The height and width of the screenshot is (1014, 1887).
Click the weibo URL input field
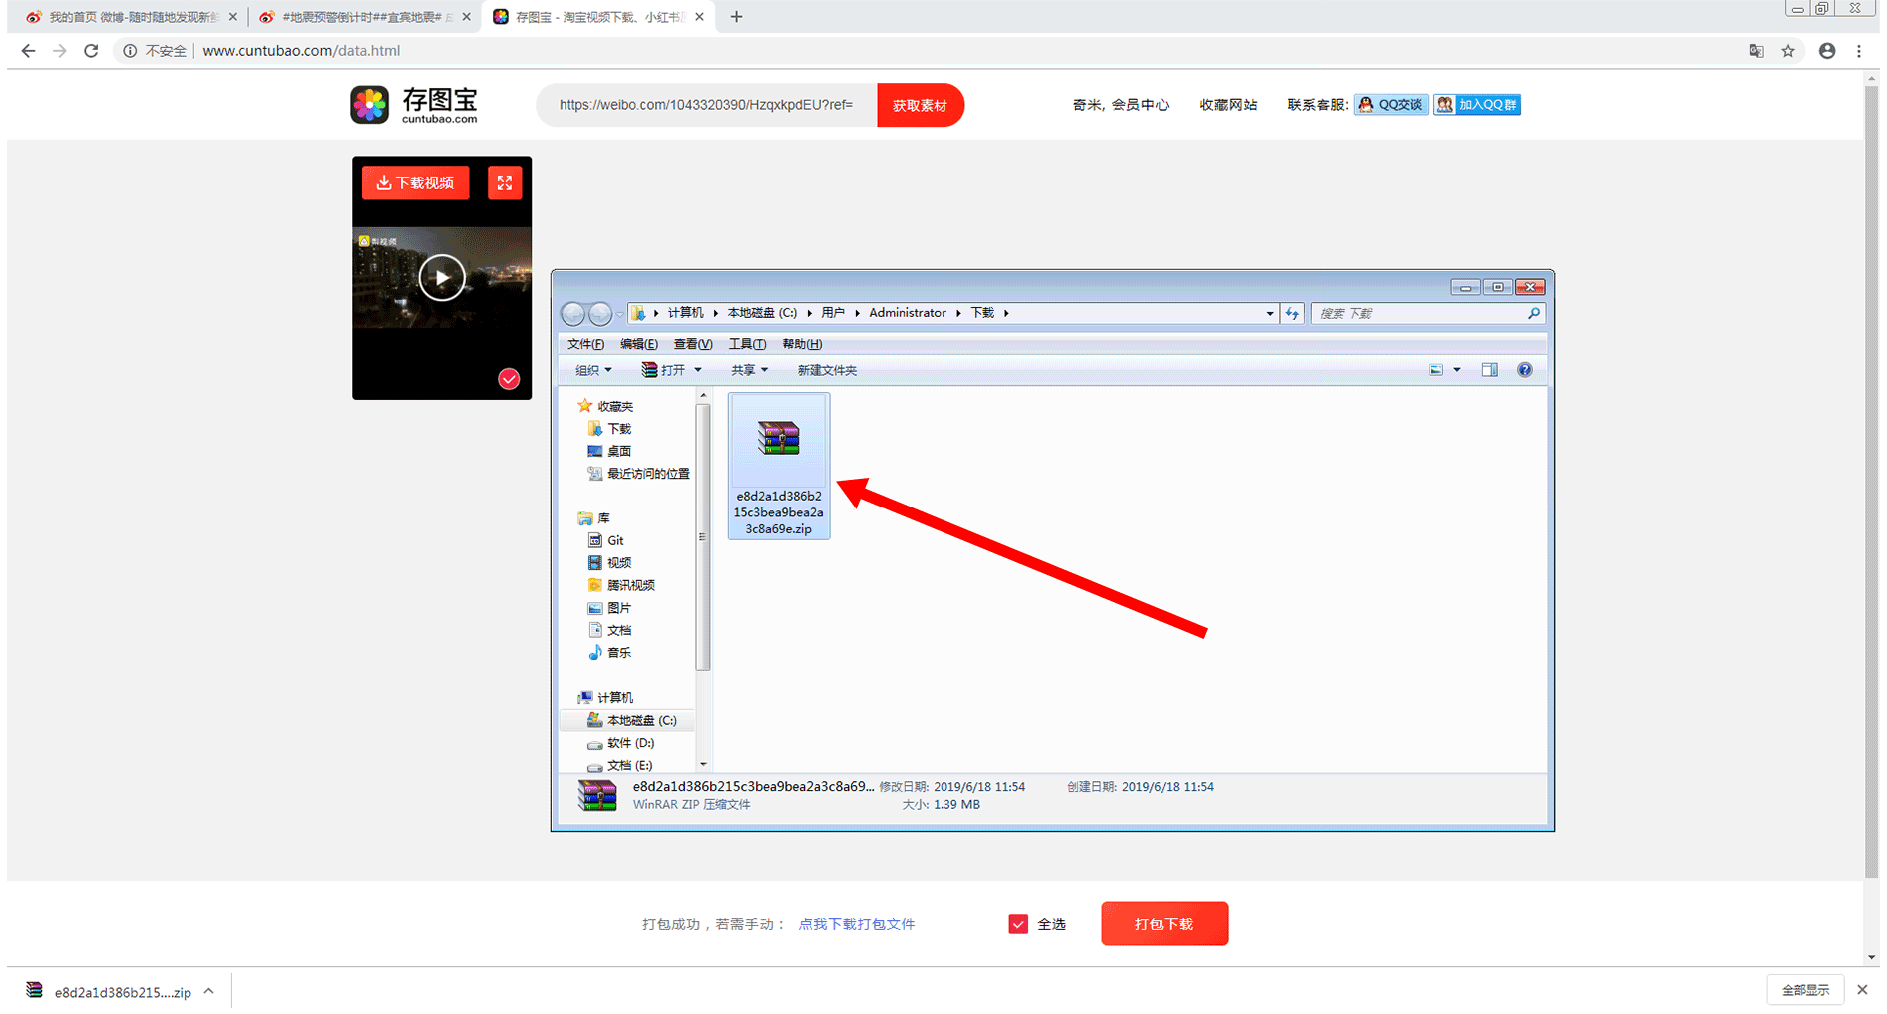705,105
